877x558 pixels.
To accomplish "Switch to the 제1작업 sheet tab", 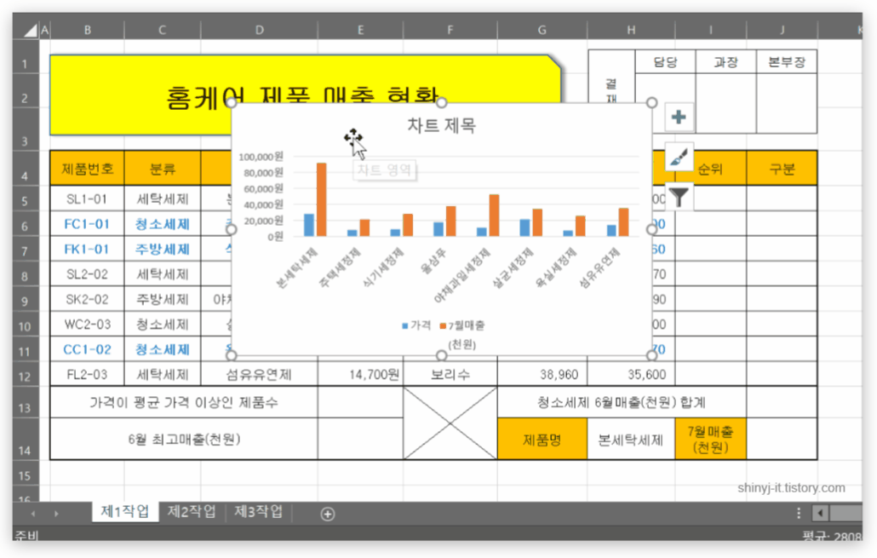I will (124, 511).
